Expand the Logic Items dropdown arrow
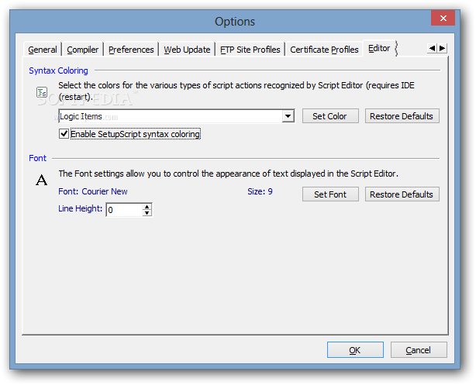 pyautogui.click(x=288, y=116)
